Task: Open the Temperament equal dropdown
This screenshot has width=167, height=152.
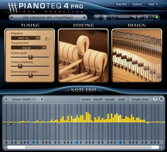Action: 29,48
